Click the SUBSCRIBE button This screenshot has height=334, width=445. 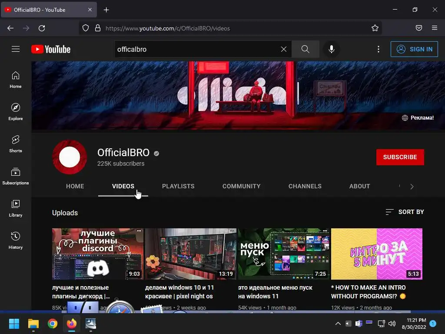pos(400,157)
